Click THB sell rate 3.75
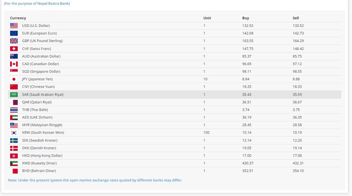This screenshot has width=352, height=196. tap(296, 110)
